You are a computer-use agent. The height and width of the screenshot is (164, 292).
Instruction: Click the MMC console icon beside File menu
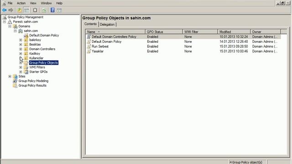pos(4,3)
